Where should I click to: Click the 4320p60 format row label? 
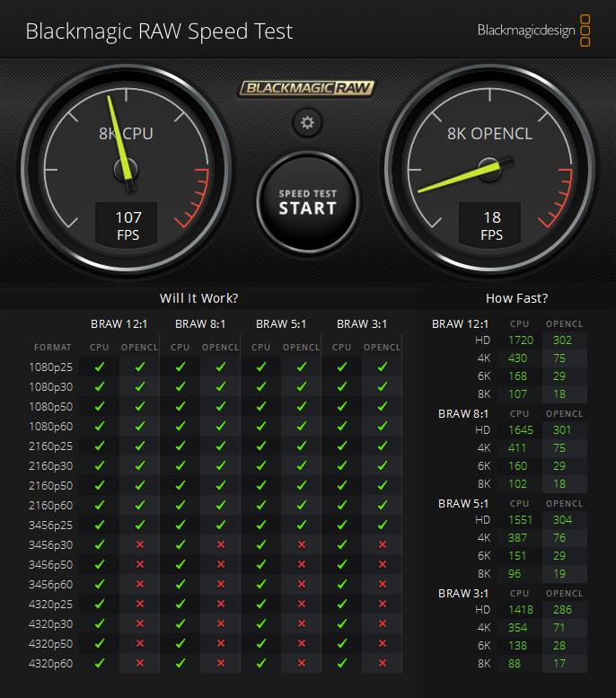coord(51,663)
